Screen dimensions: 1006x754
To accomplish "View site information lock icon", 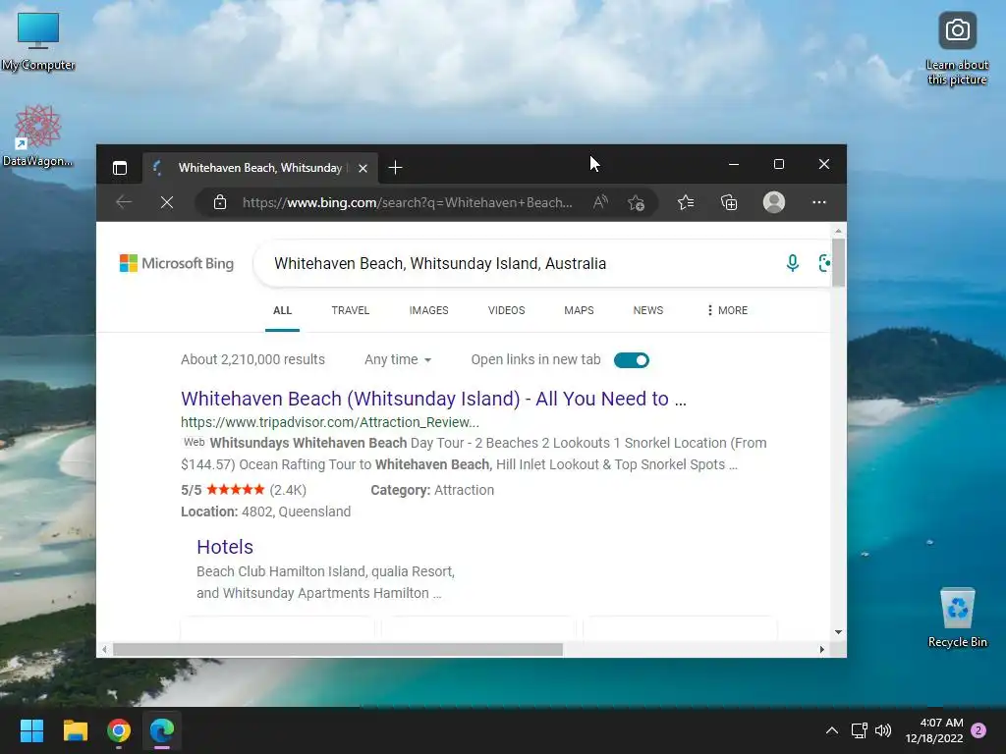I will coord(219,202).
